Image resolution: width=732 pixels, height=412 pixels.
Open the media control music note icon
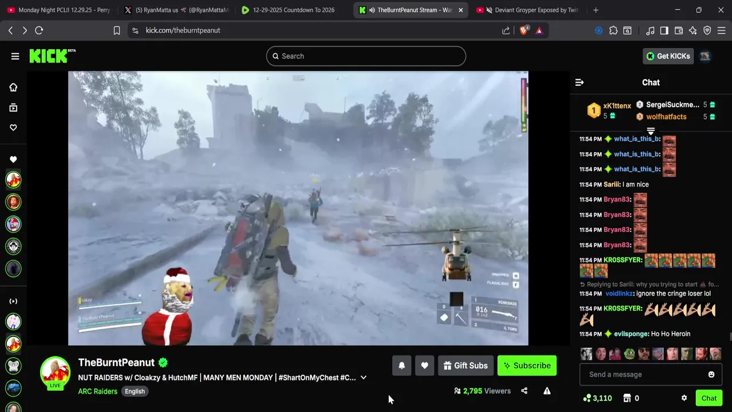[x=650, y=30]
